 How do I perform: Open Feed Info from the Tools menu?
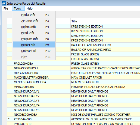coord(34,33)
